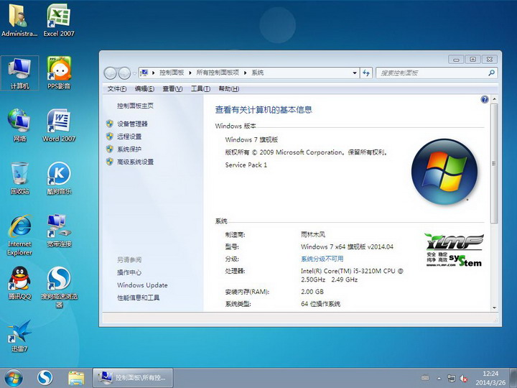Open 系统保护 link
Image resolution: width=517 pixels, height=388 pixels.
pos(129,149)
